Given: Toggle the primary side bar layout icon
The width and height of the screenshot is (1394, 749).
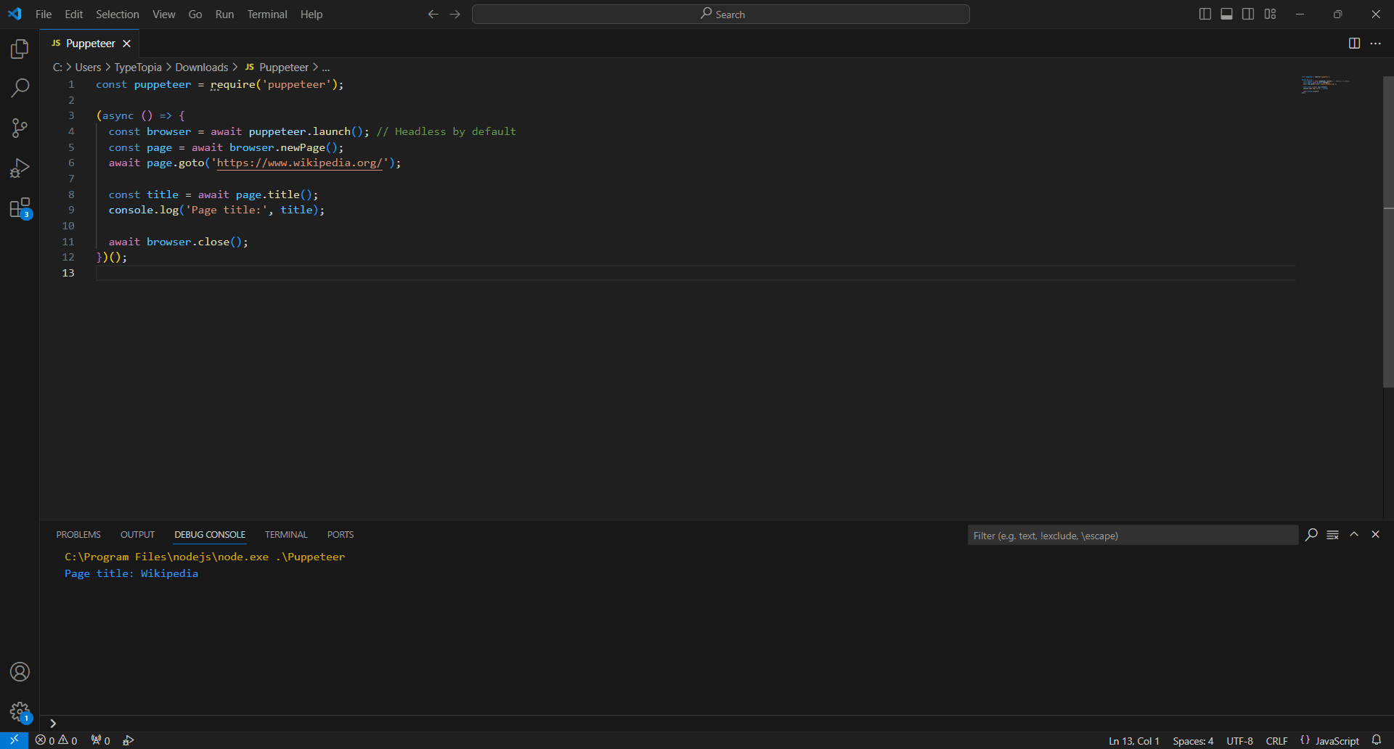Looking at the screenshot, I should [1205, 14].
